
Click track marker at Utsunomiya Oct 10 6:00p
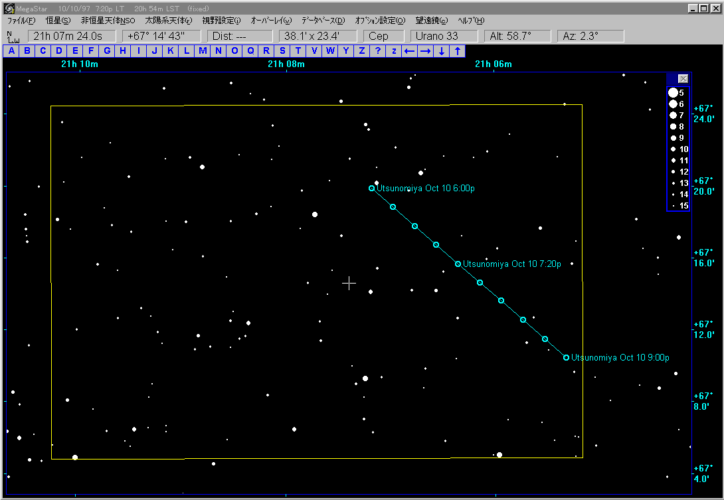pyautogui.click(x=372, y=189)
